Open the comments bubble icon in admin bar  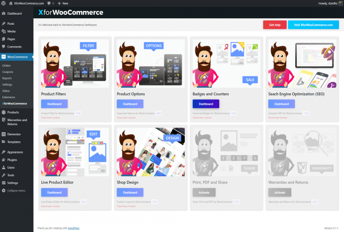50,3
